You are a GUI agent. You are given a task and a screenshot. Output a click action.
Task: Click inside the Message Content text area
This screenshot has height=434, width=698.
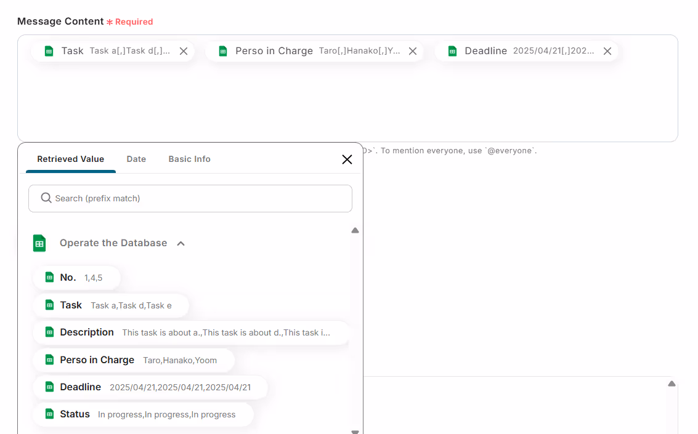tap(347, 89)
